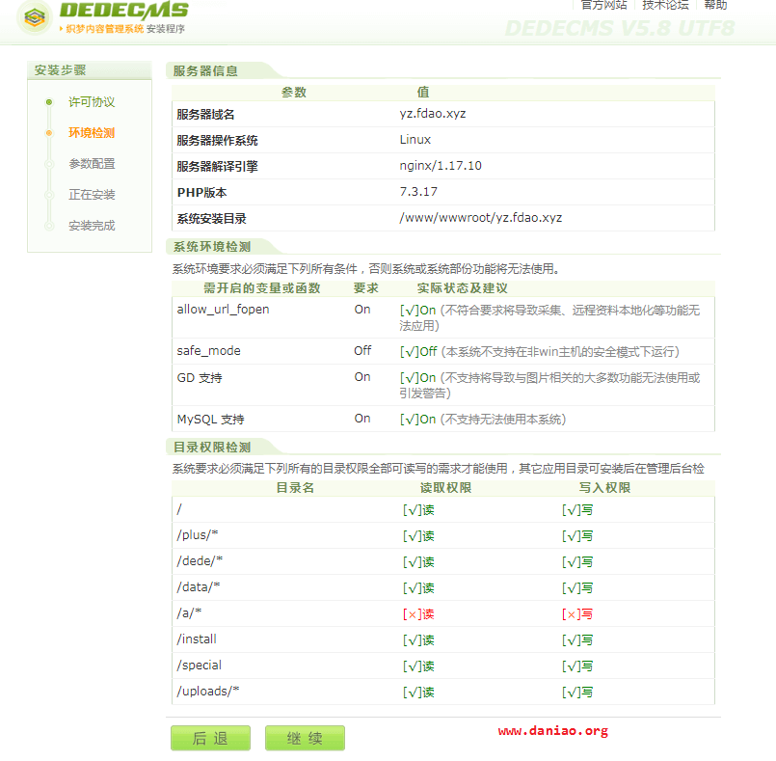Open the 官方网站 link
Image resolution: width=776 pixels, height=761 pixels.
(603, 5)
